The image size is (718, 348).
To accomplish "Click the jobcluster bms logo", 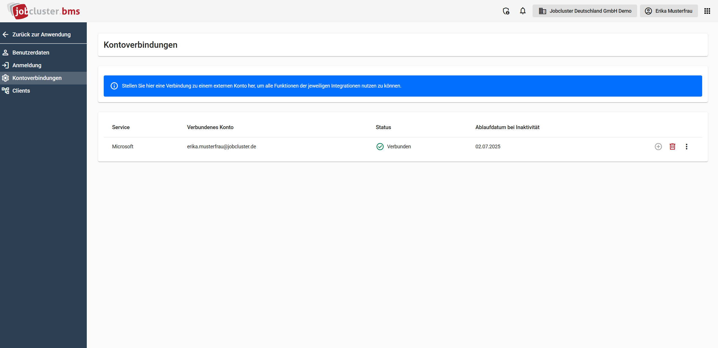I will (x=44, y=11).
